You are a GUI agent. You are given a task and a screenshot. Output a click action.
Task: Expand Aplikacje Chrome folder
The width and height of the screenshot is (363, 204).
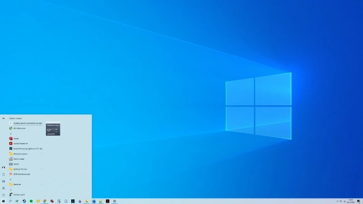coord(26,169)
